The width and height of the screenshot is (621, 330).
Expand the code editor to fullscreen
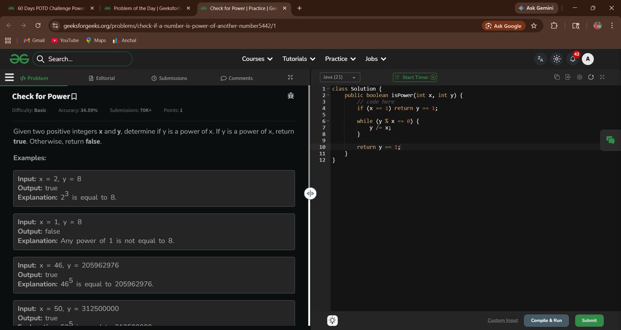tap(602, 77)
